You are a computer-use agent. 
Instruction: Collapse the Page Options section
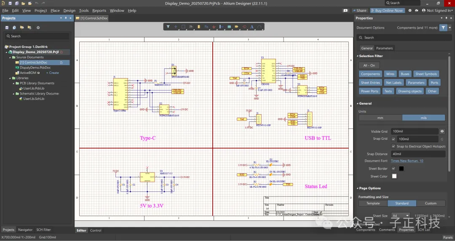click(358, 188)
